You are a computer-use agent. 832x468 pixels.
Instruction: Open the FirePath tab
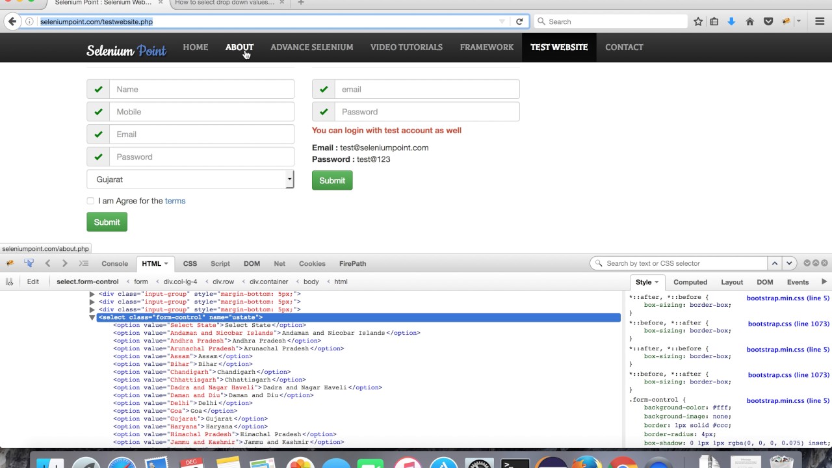352,263
